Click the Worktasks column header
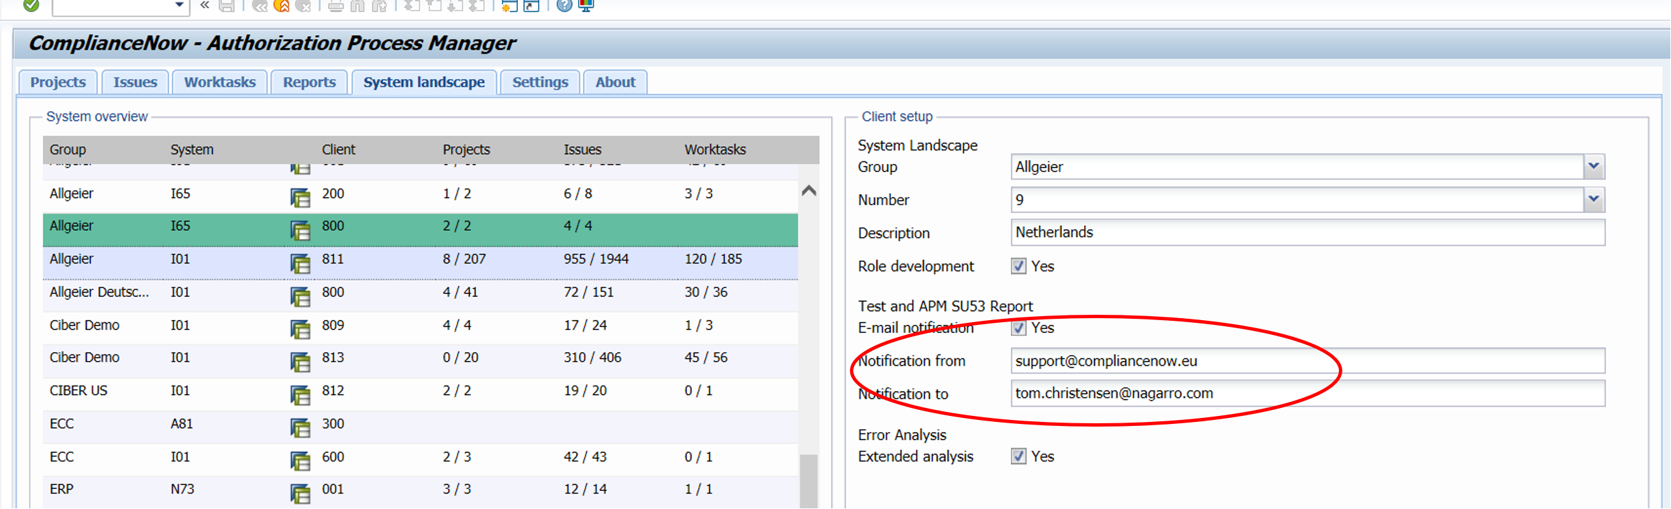Viewport: 1671px width, 509px height. (715, 149)
